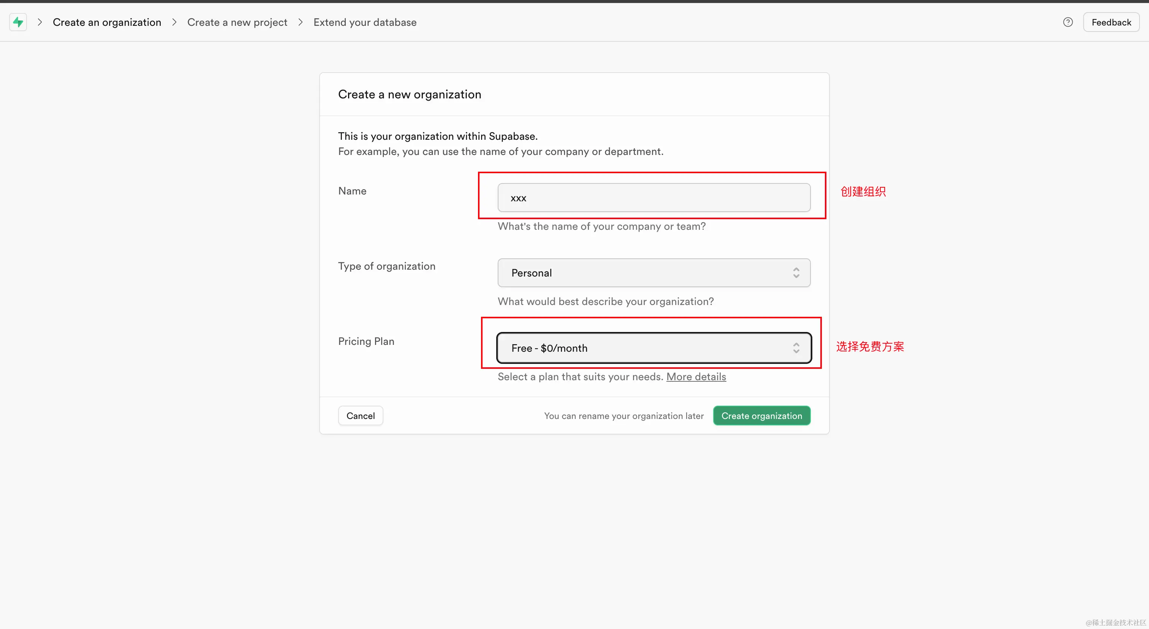Select the Create an organization breadcrumb step
The height and width of the screenshot is (629, 1149).
(x=107, y=22)
